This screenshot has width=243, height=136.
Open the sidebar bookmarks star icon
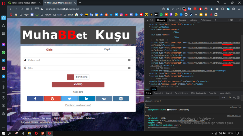click(x=4, y=26)
